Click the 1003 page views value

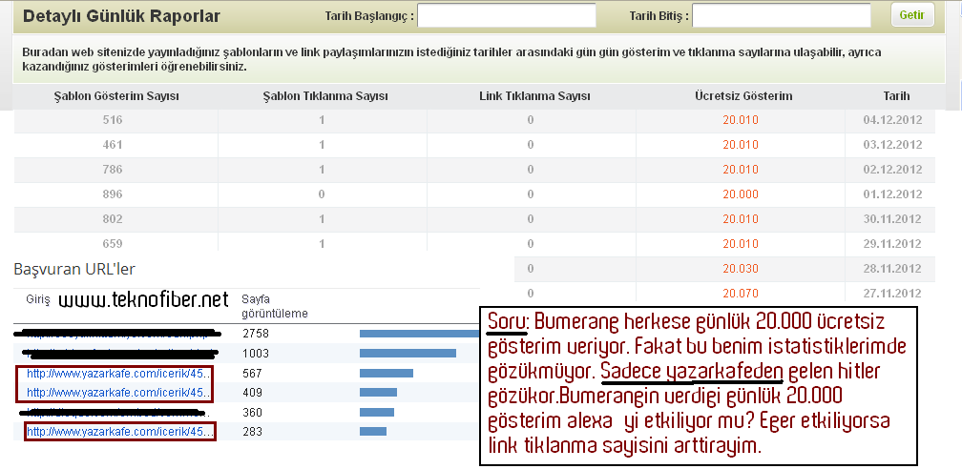coord(255,354)
